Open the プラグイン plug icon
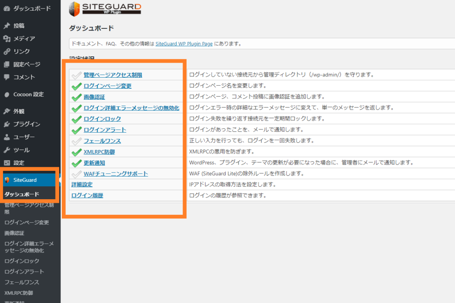The image size is (455, 303). pos(5,124)
